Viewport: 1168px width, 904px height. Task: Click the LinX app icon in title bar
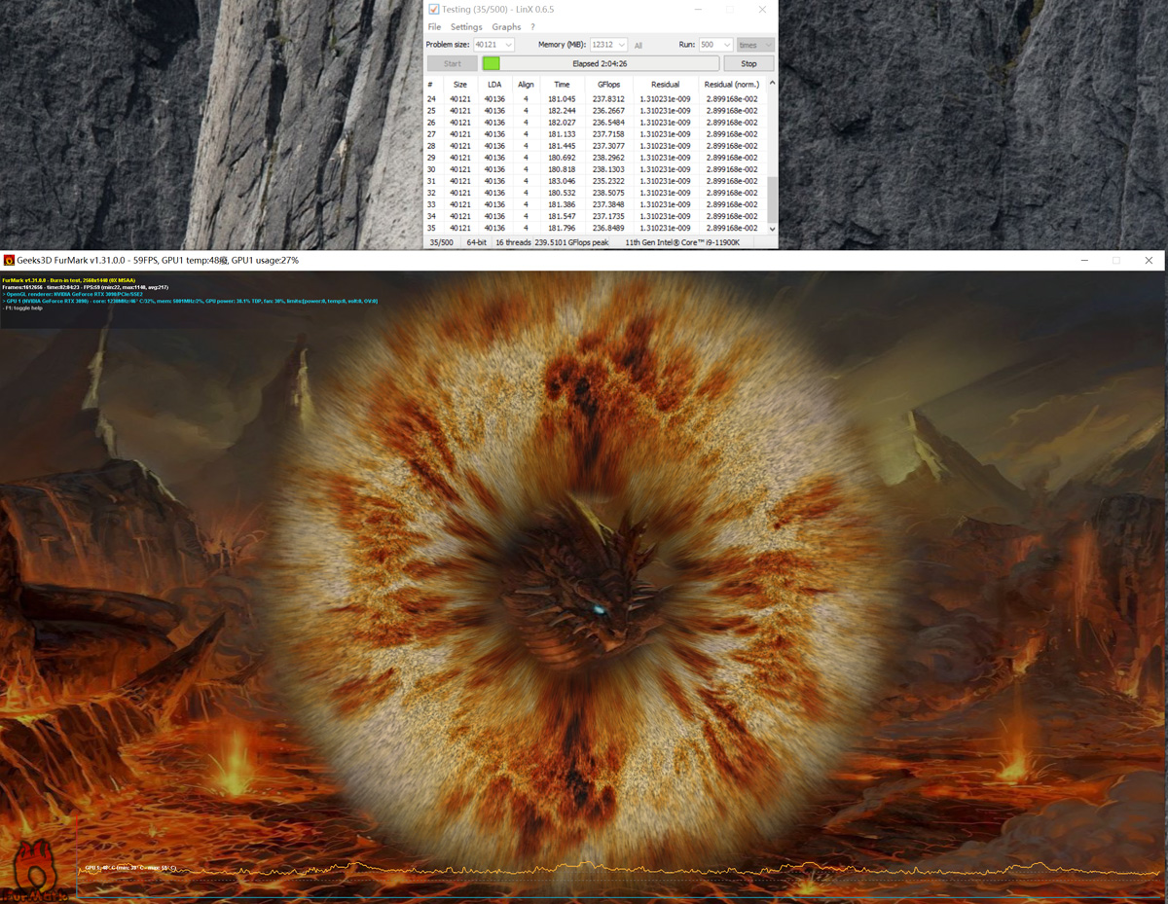pyautogui.click(x=433, y=10)
